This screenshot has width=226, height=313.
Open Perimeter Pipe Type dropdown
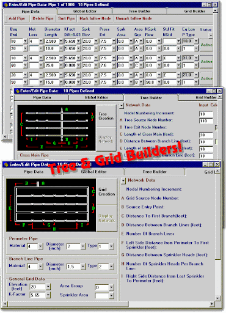[111, 246]
